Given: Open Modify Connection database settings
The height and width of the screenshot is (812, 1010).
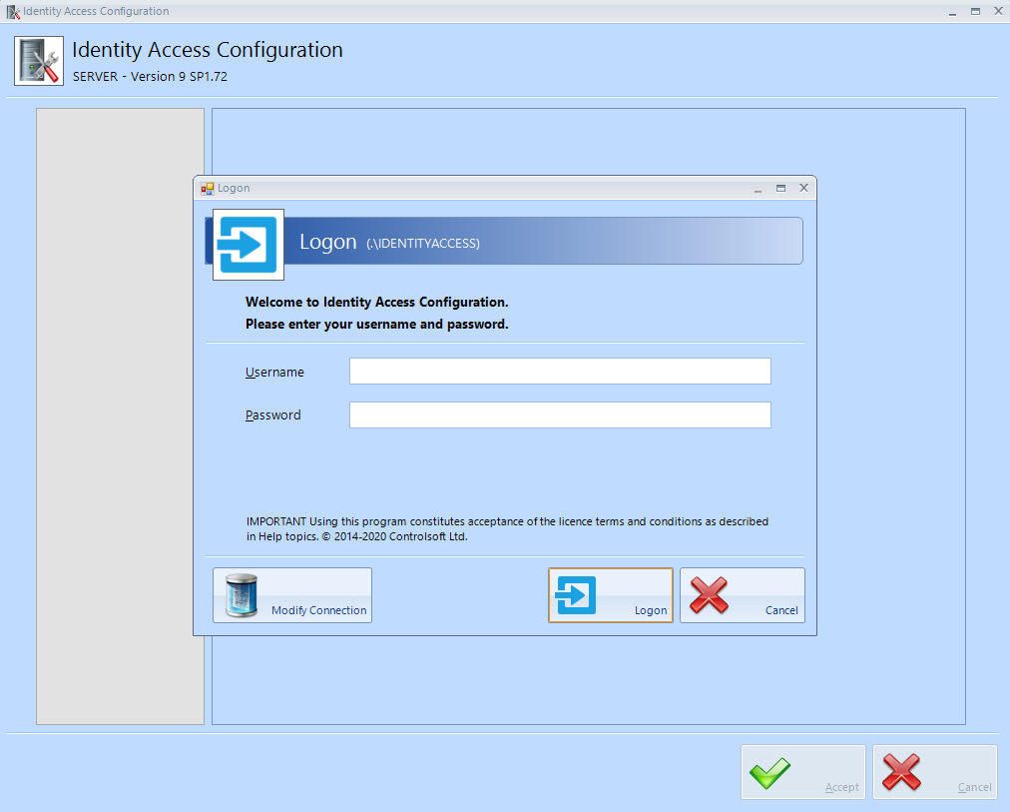Looking at the screenshot, I should click(292, 595).
